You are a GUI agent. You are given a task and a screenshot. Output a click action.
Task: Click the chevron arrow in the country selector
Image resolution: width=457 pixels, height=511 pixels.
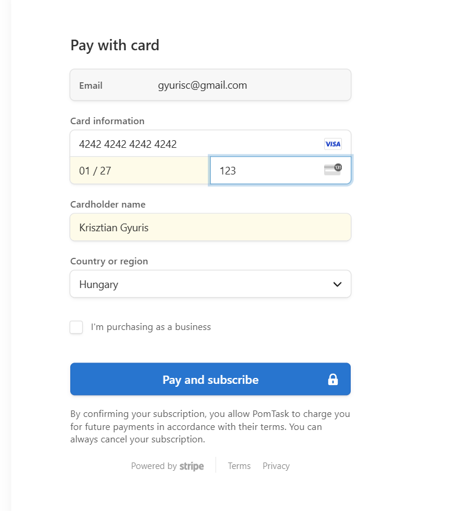click(337, 284)
